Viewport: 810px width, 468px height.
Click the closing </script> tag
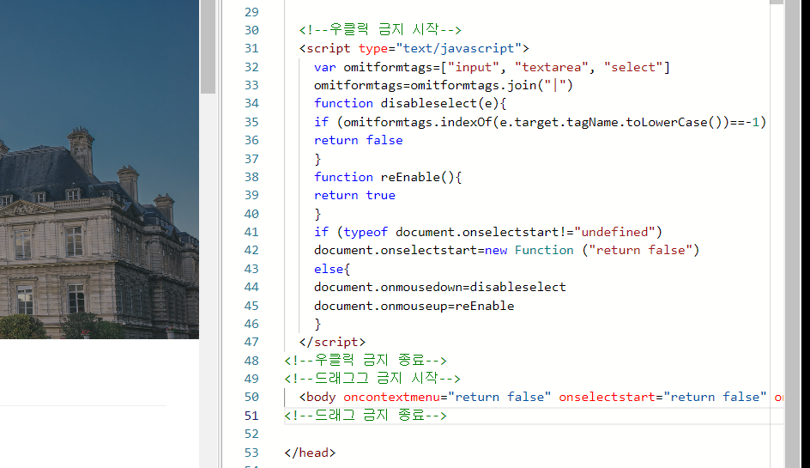click(x=332, y=342)
